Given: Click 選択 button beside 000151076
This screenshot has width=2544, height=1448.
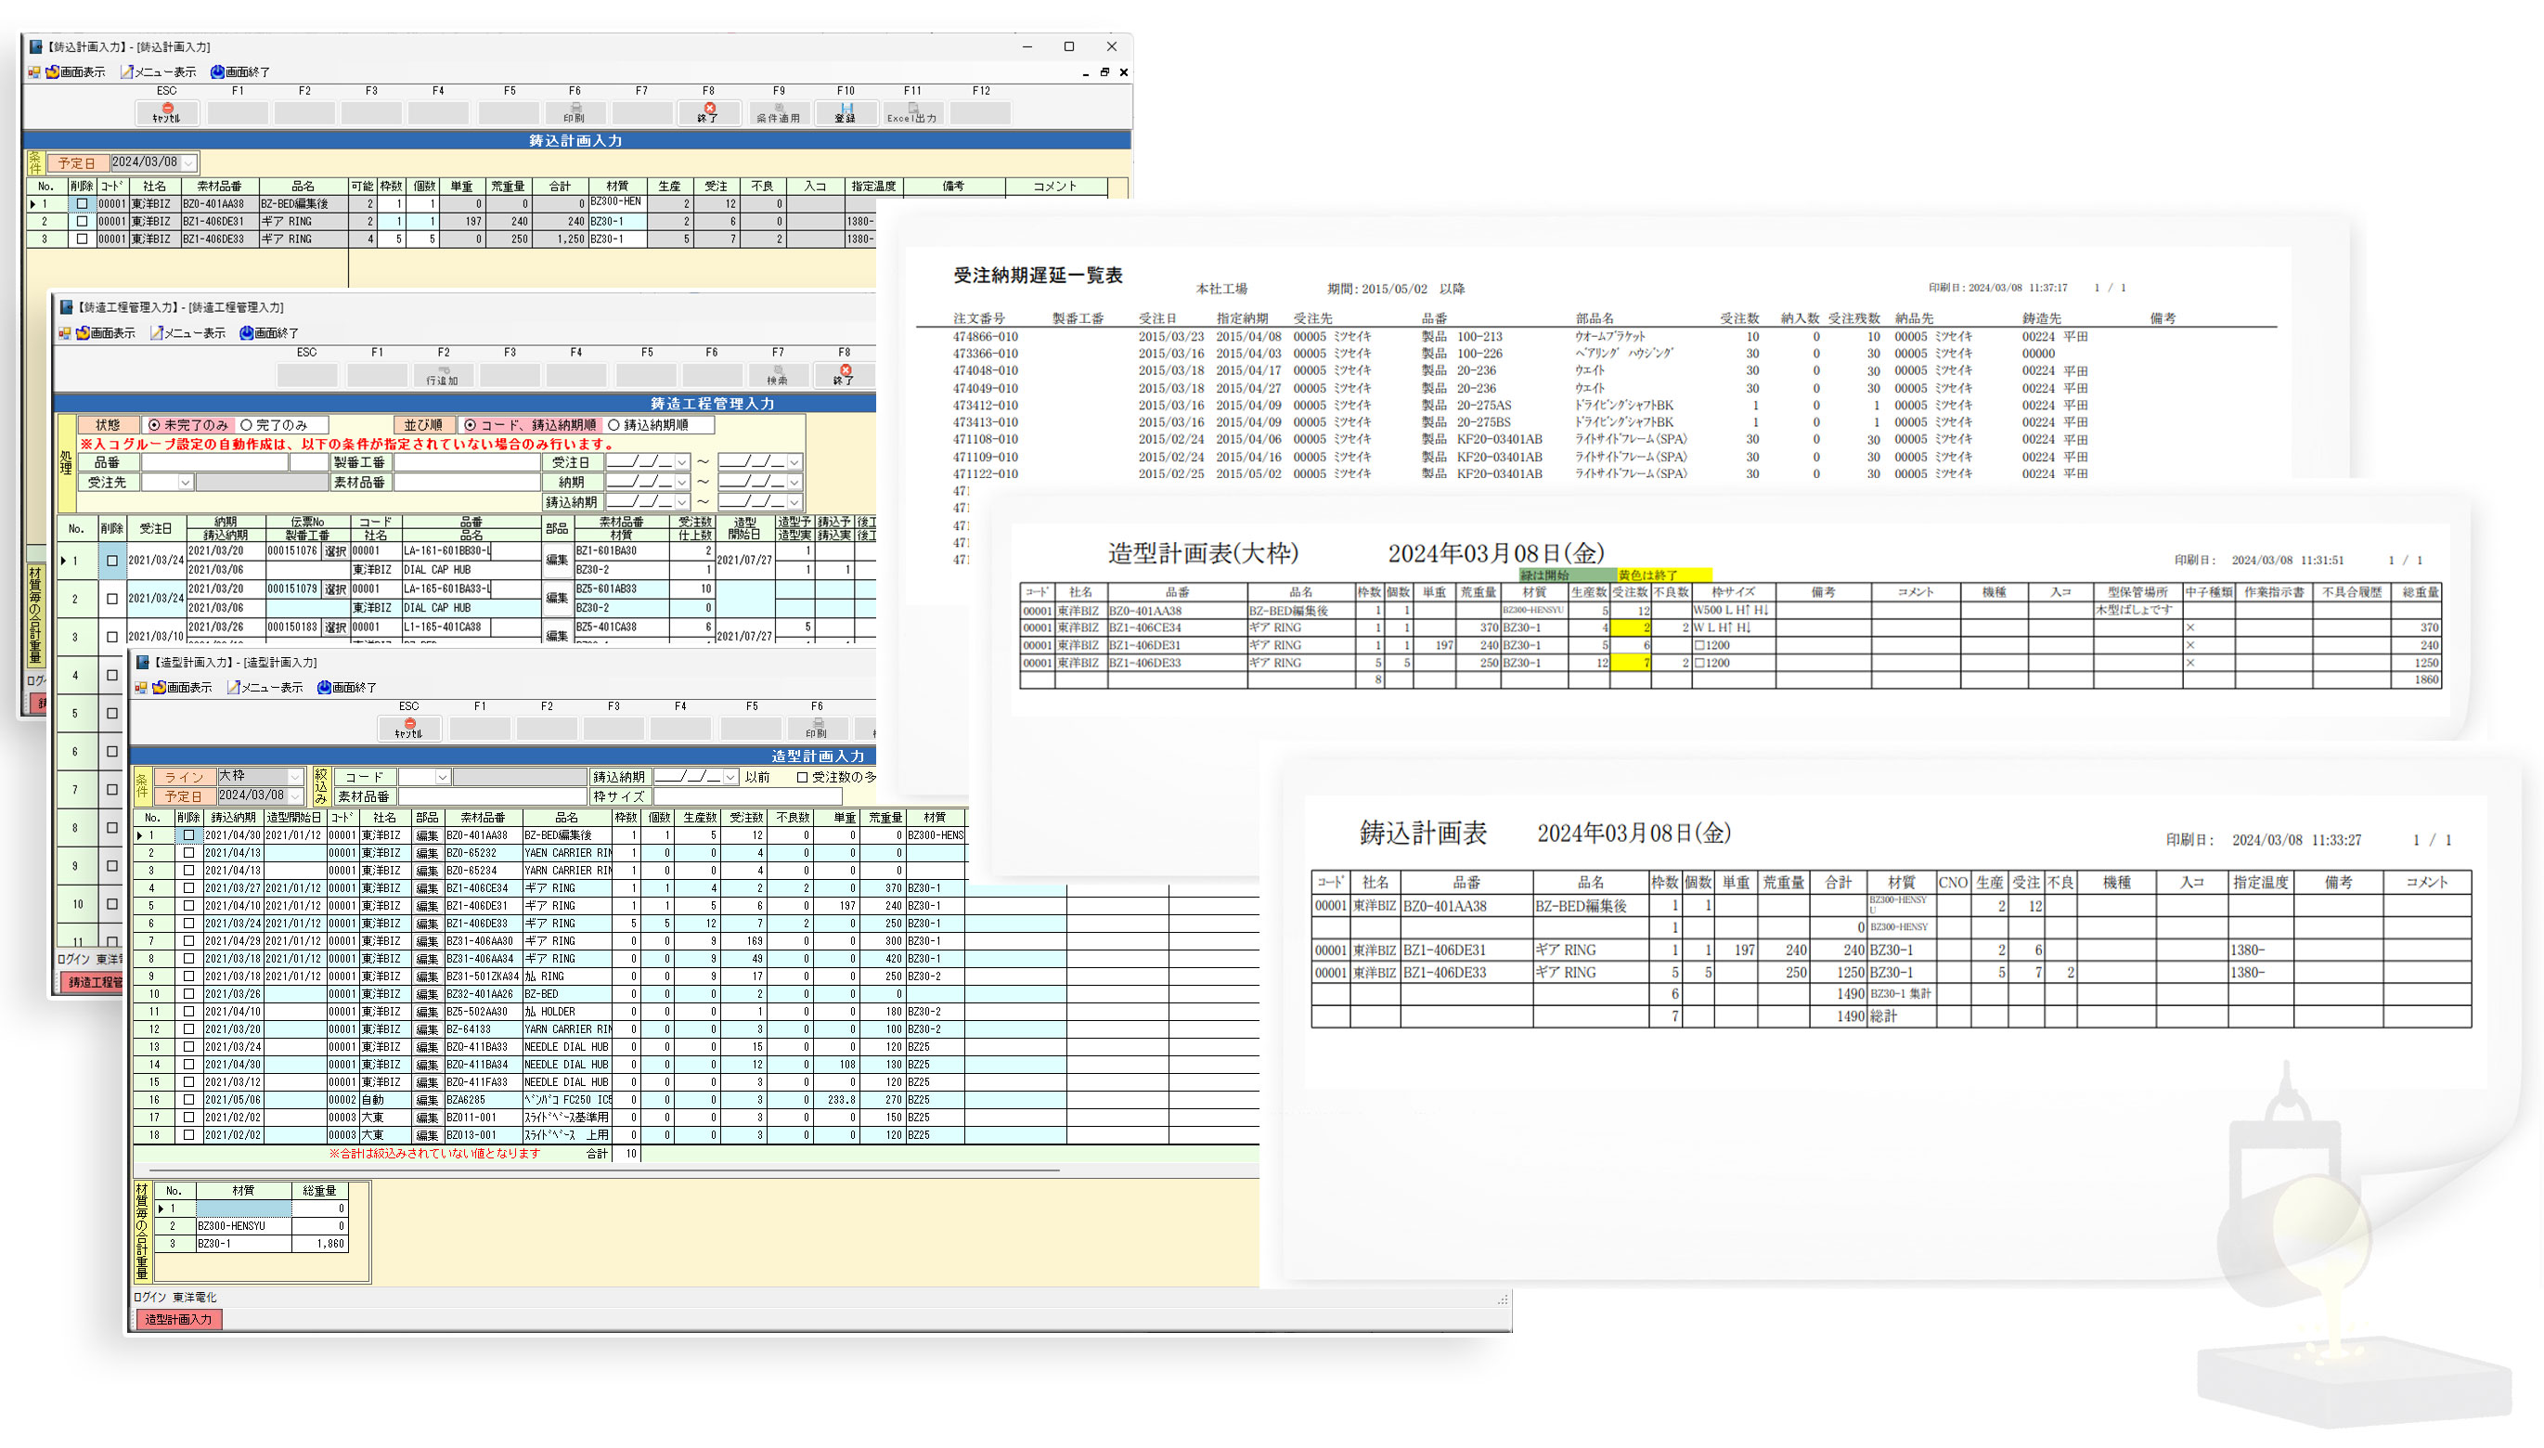Looking at the screenshot, I should (x=335, y=551).
